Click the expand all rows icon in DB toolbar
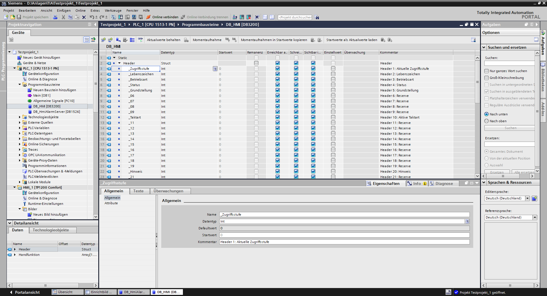This screenshot has height=296, width=547. tap(132, 40)
